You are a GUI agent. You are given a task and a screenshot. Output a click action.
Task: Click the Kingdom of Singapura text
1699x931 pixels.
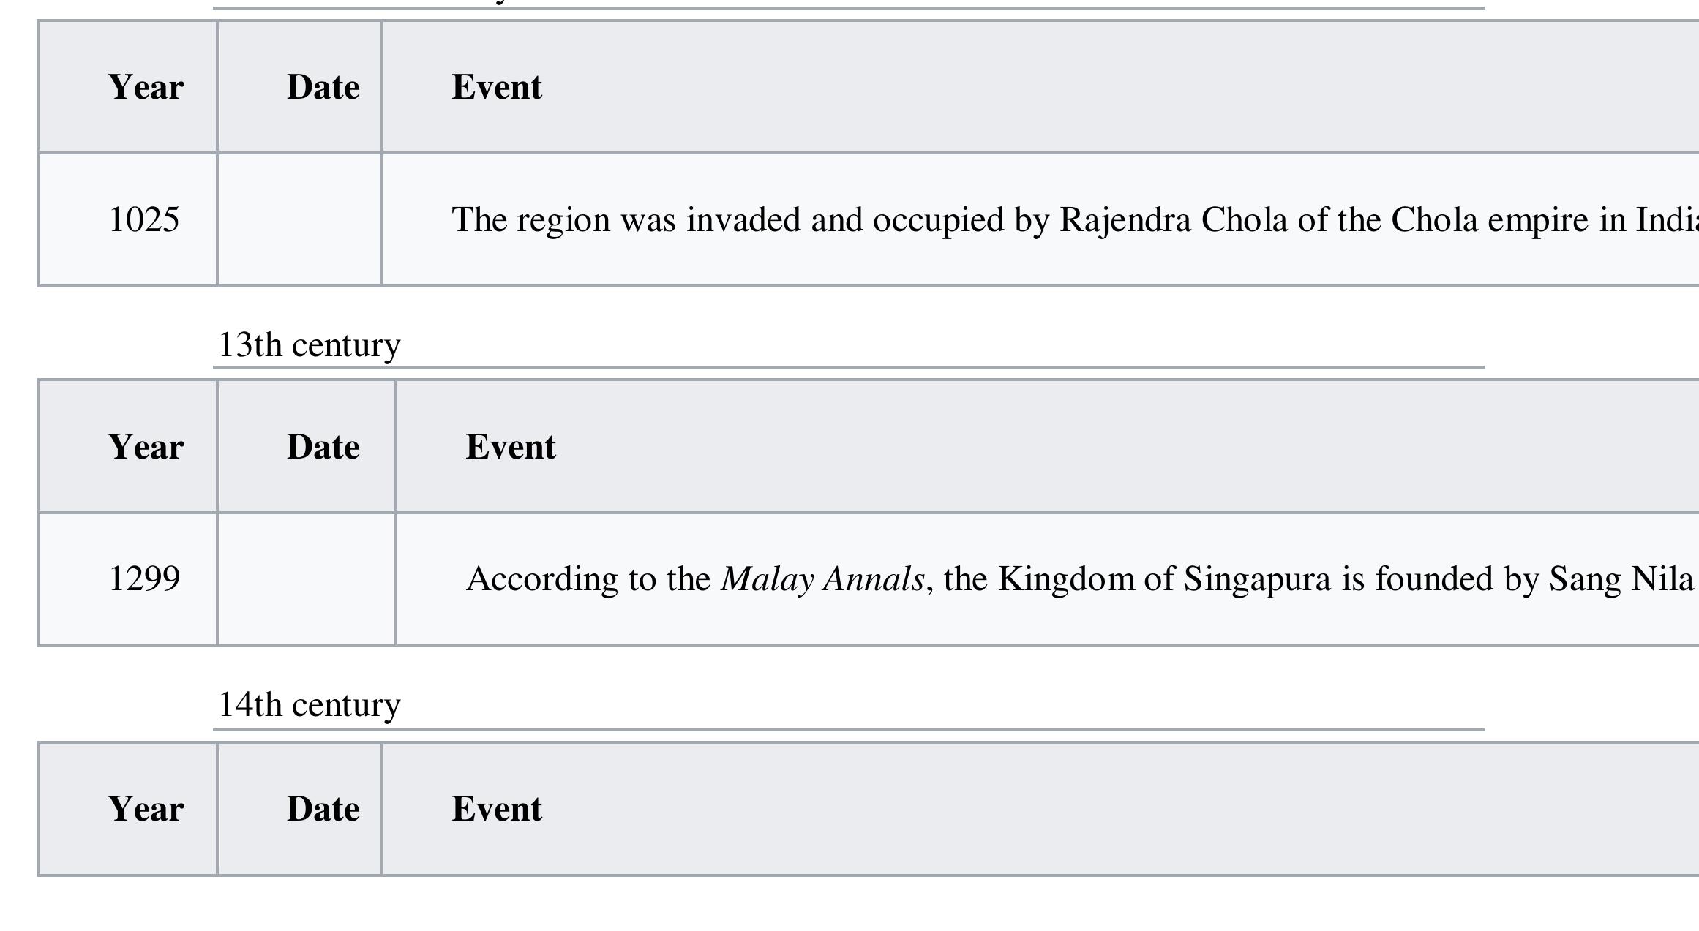(1164, 580)
